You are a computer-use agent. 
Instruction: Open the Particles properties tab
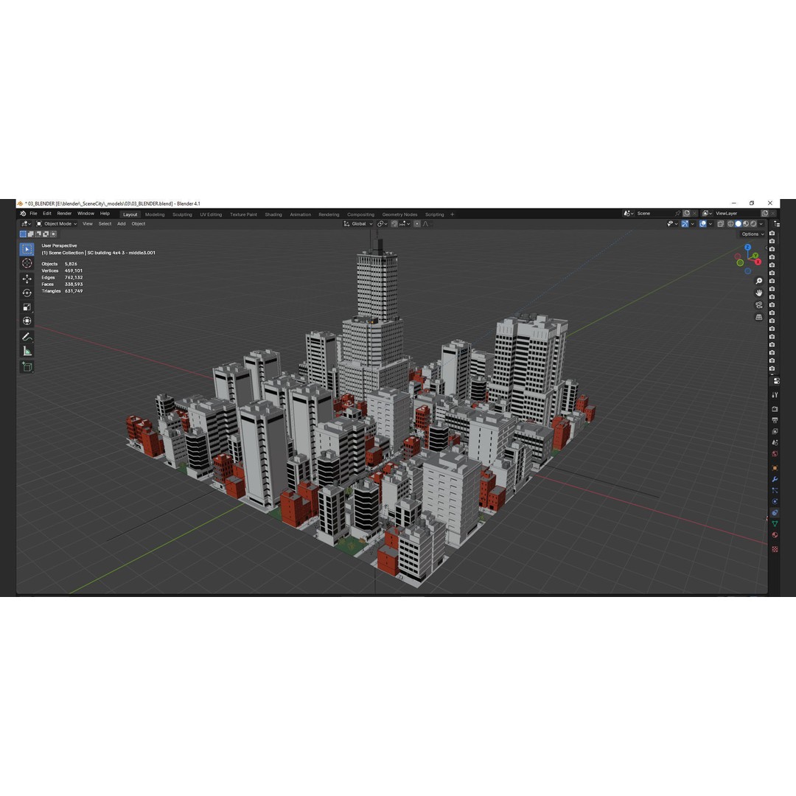pos(775,490)
